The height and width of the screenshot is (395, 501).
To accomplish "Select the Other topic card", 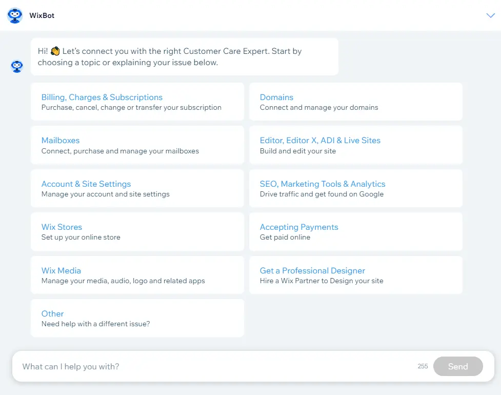I will click(137, 318).
